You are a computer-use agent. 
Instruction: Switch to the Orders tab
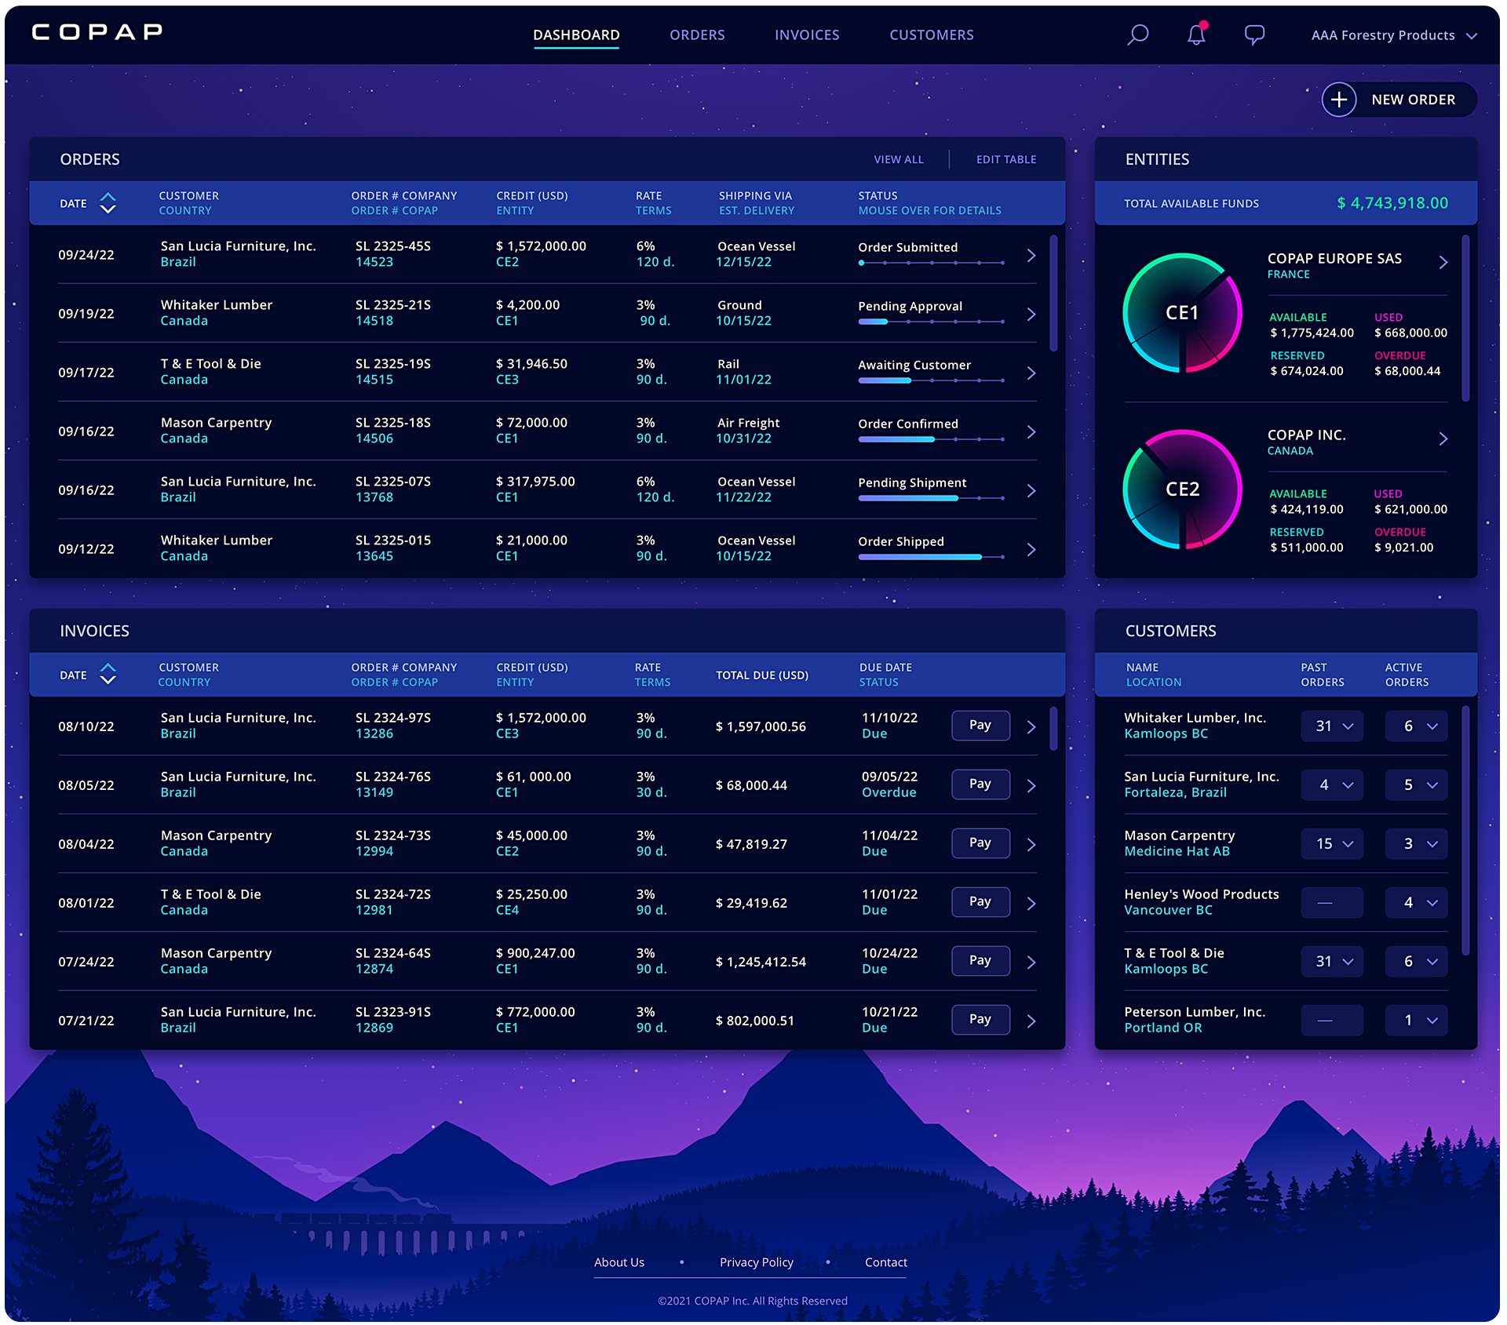click(697, 35)
